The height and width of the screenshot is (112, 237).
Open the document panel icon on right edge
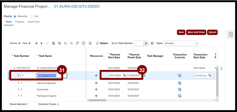point(231,34)
